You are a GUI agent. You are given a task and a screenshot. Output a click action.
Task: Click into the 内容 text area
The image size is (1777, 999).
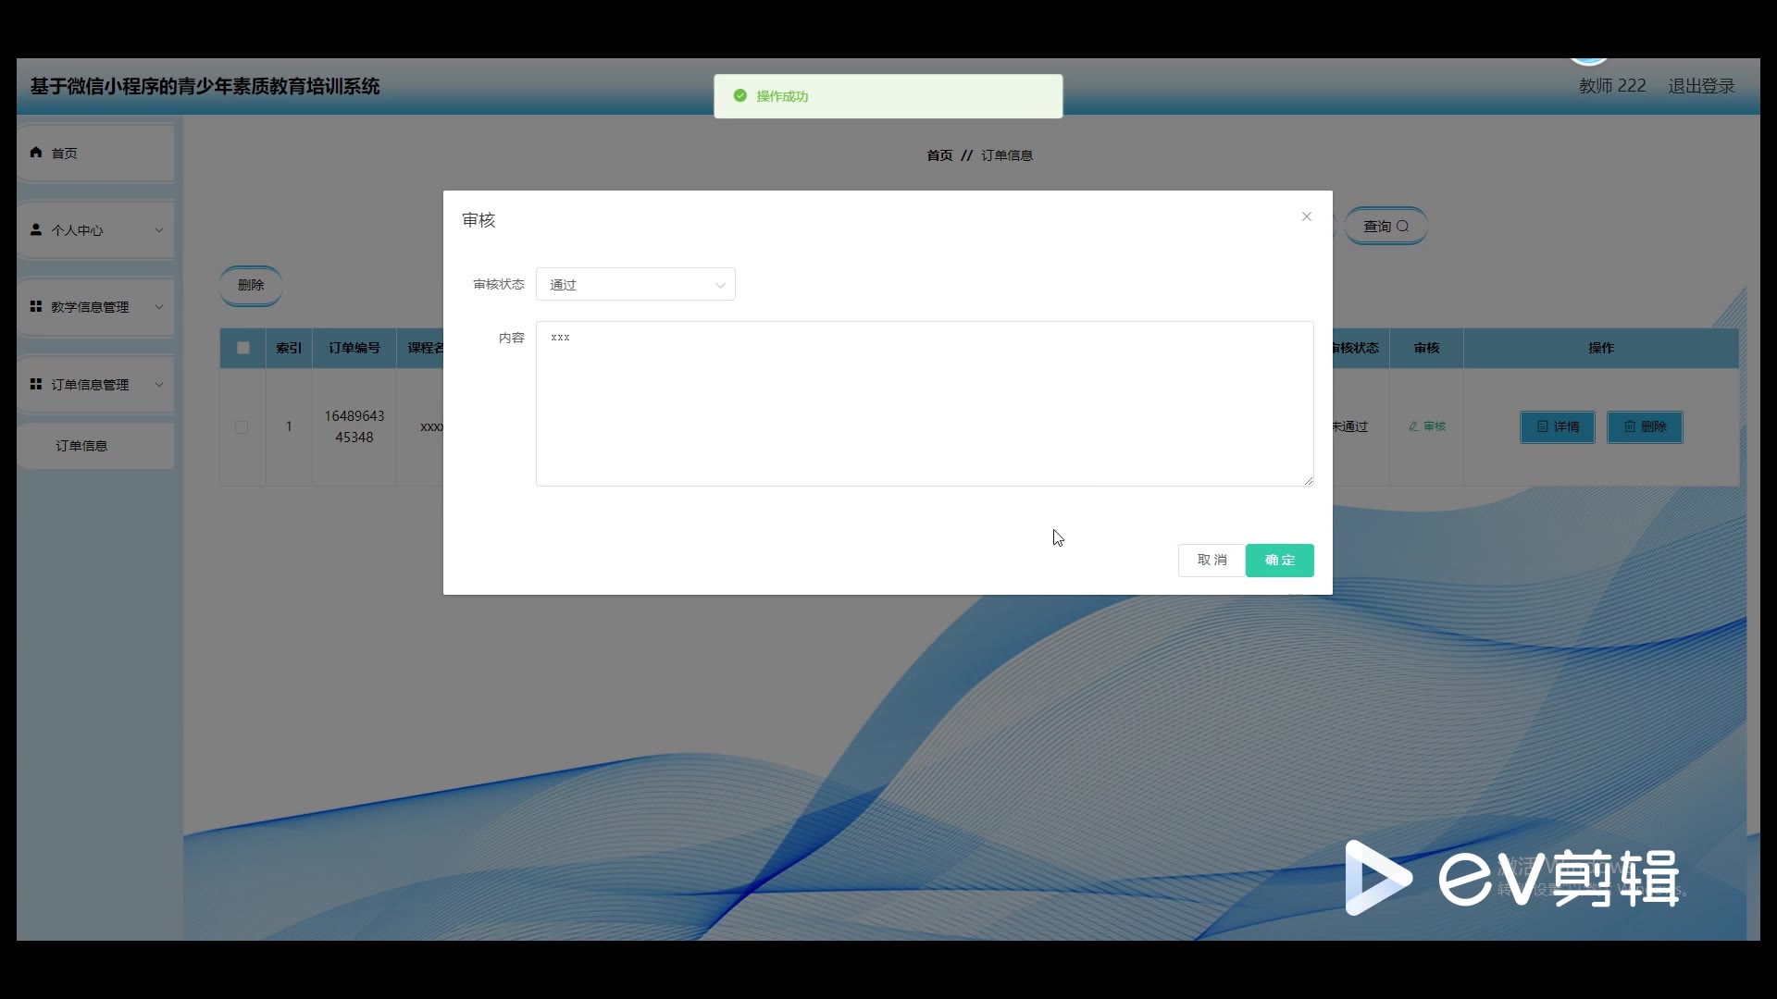point(924,403)
